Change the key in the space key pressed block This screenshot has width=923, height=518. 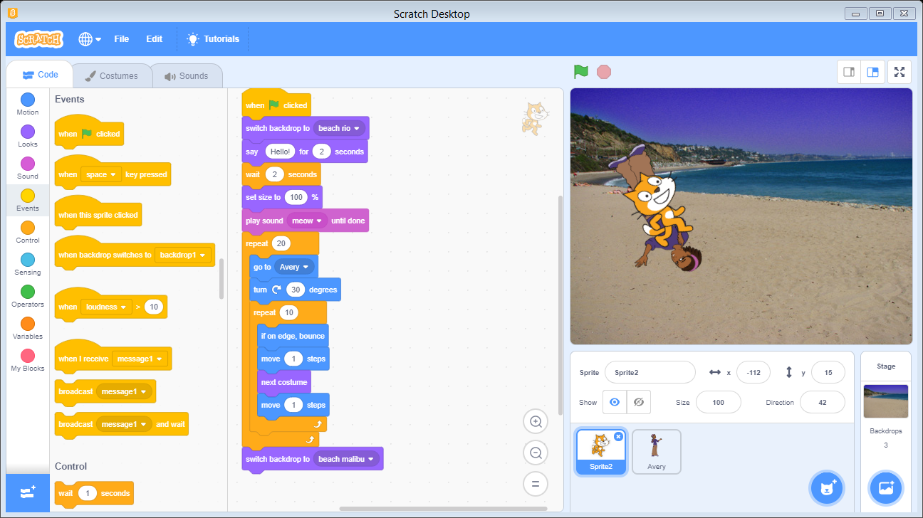pos(100,174)
